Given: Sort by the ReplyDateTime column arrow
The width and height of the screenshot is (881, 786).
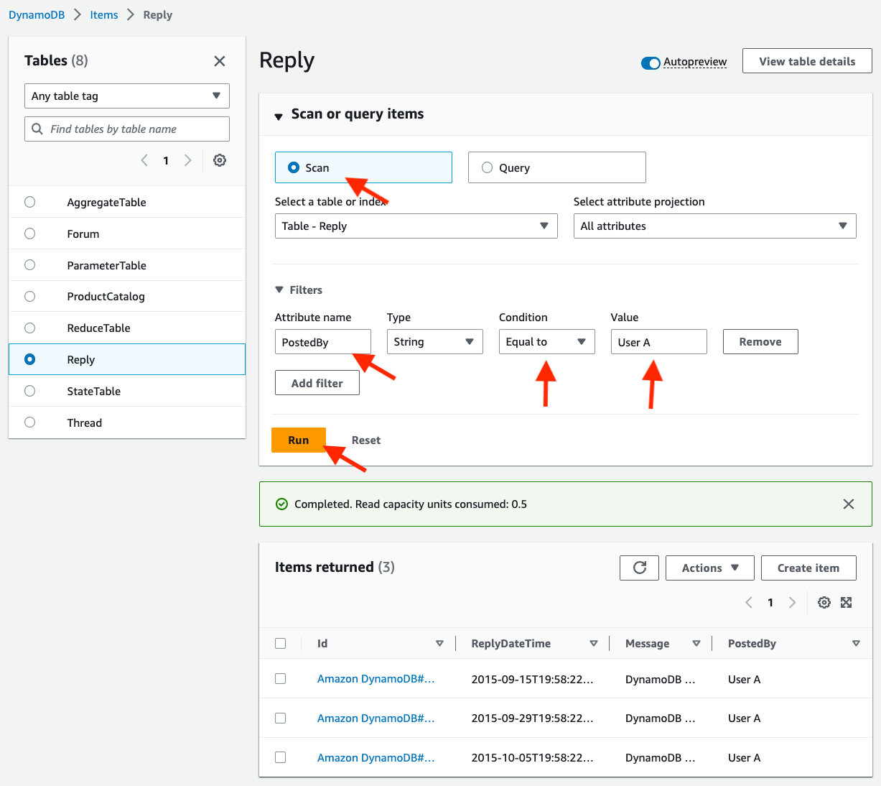Looking at the screenshot, I should 594,644.
